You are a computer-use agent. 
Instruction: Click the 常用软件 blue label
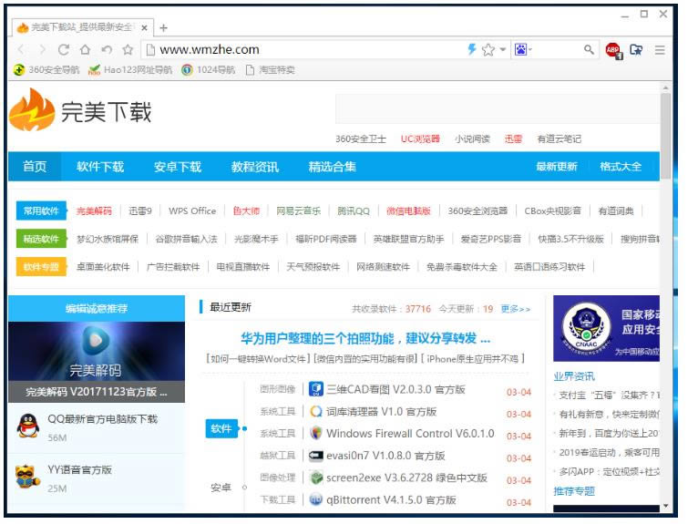coord(41,211)
